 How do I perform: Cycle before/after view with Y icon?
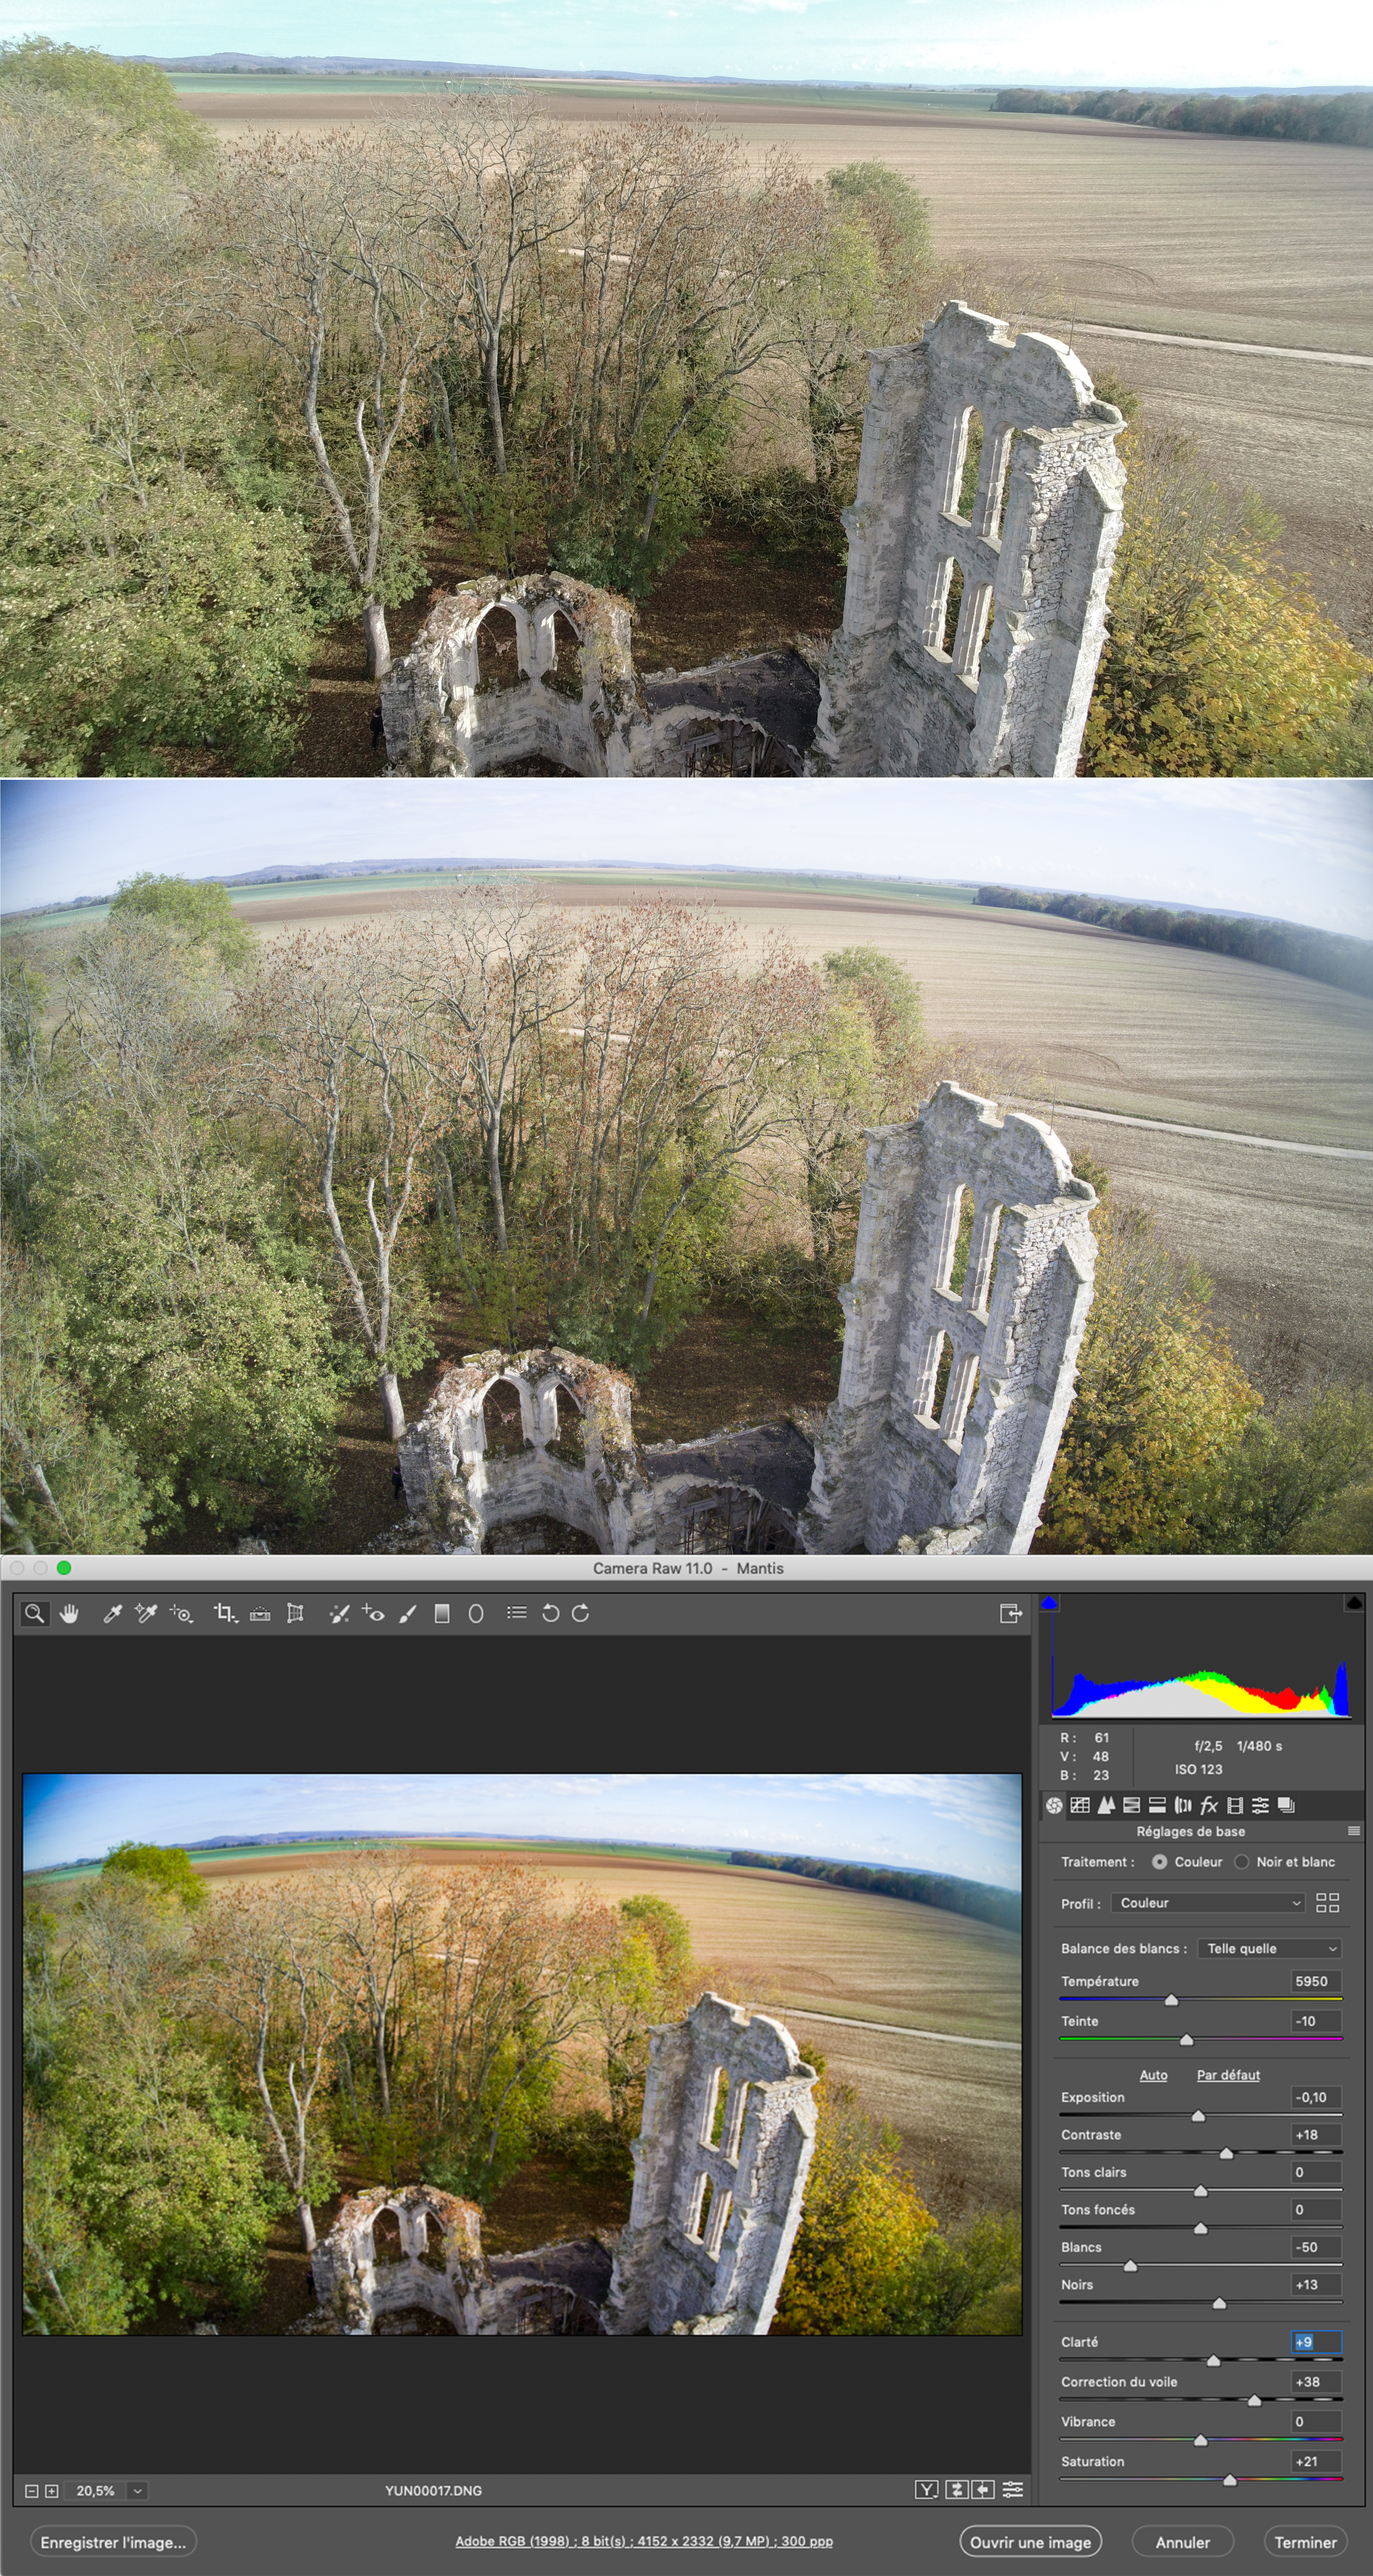coord(926,2490)
